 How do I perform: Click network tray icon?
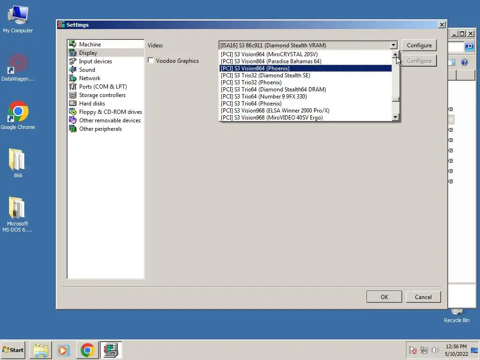click(x=424, y=350)
